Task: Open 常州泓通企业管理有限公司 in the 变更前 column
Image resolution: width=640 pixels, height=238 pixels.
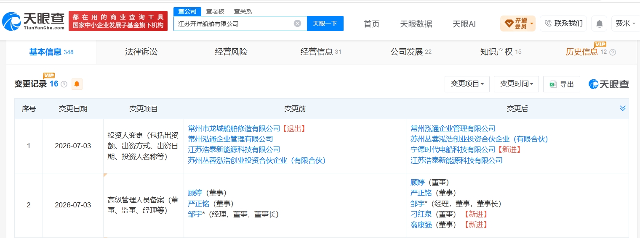Action: pyautogui.click(x=230, y=139)
